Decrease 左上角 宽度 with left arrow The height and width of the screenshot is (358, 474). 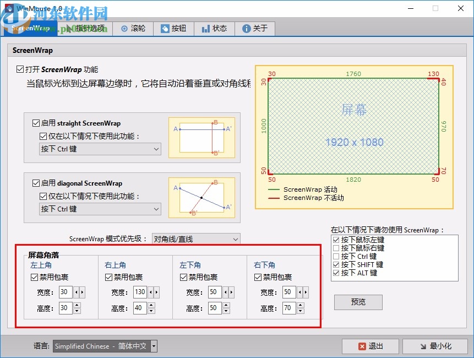coord(76,292)
